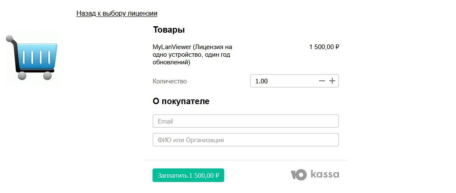Click the product price 1 500,00 ₽
This screenshot has height=193, width=456.
324,47
